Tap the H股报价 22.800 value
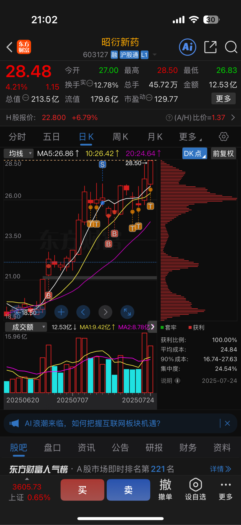Image resolution: width=241 pixels, height=525 pixels. pyautogui.click(x=54, y=118)
